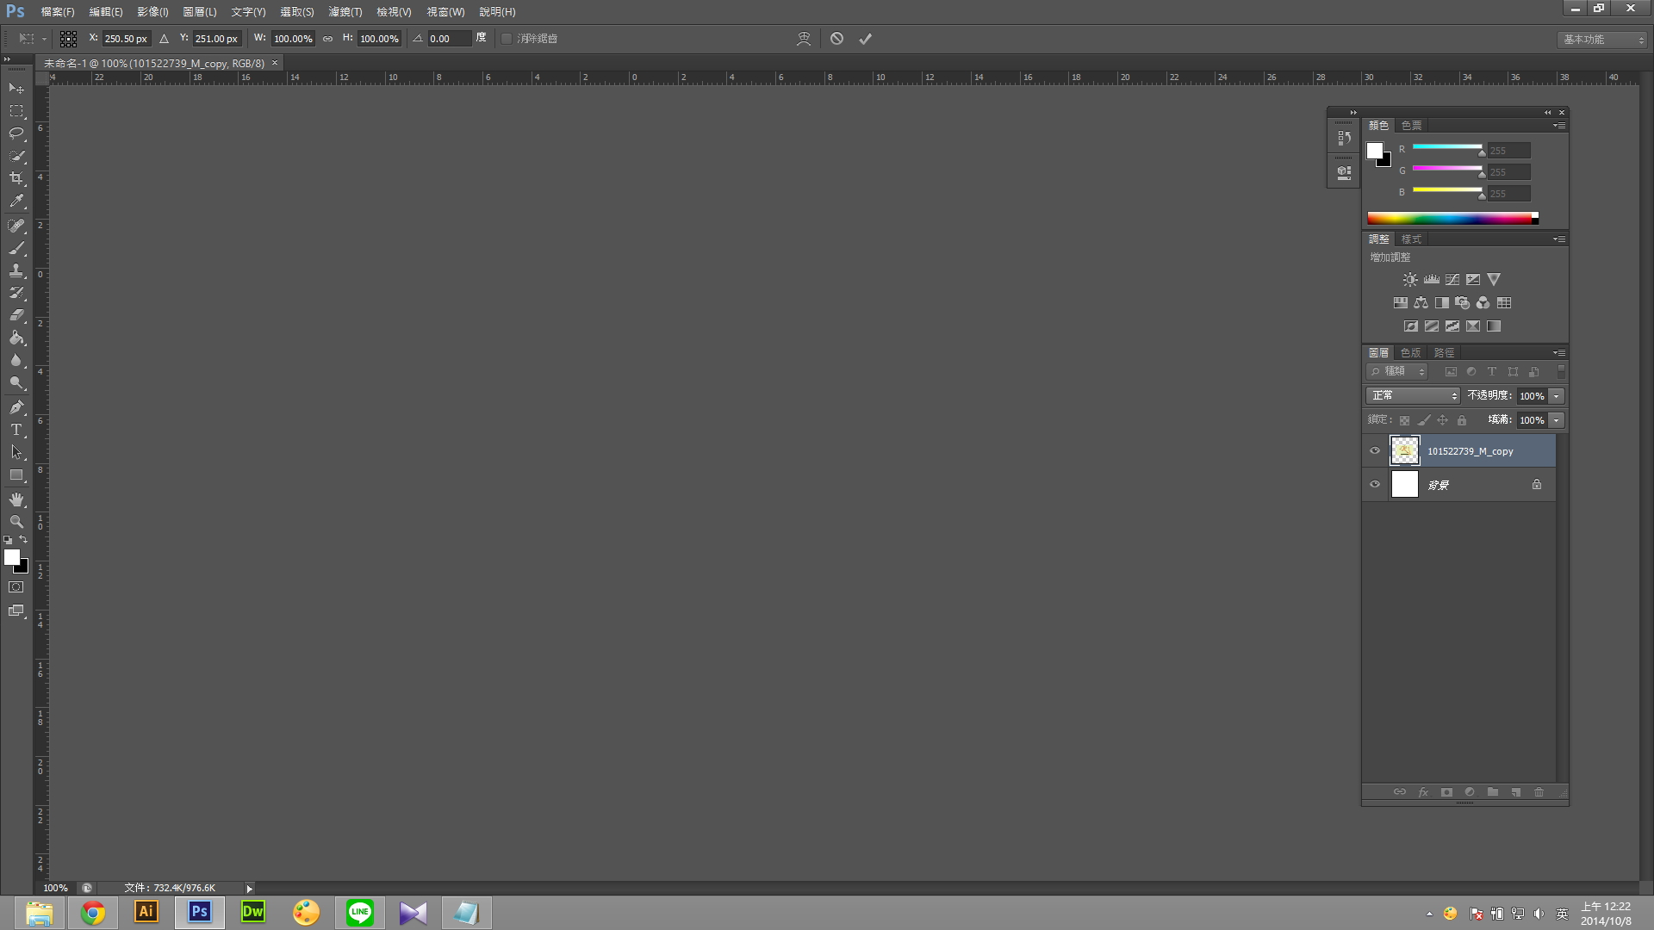Viewport: 1654px width, 930px height.
Task: Select the Type tool
Action: tap(16, 430)
